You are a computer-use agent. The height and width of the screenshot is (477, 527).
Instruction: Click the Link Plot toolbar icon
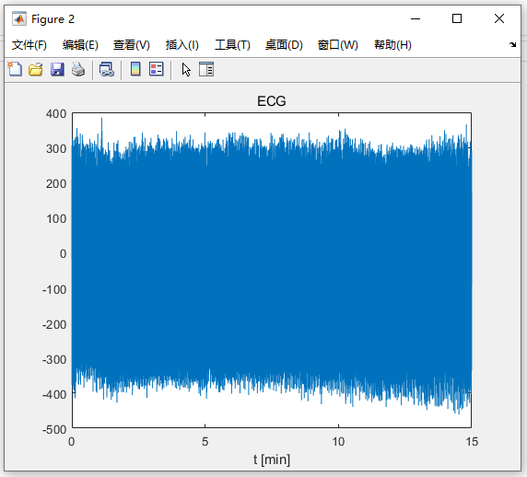click(107, 70)
